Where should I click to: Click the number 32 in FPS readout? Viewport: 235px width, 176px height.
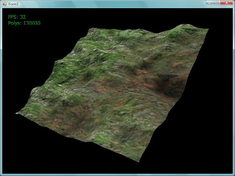(23, 17)
